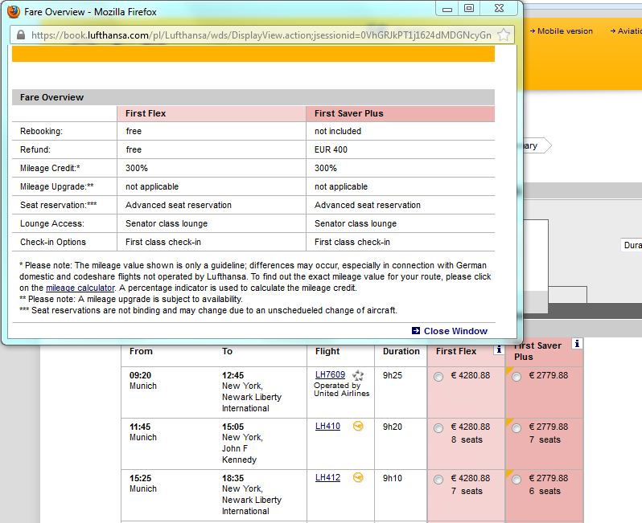Screen dimensions: 642x523
Task: Click the Firefox logo in the title bar
Action: click(14, 11)
